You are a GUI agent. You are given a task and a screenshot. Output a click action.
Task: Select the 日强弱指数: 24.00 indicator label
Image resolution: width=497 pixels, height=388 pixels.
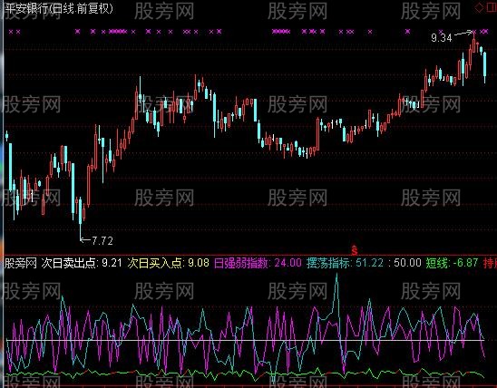pyautogui.click(x=258, y=263)
